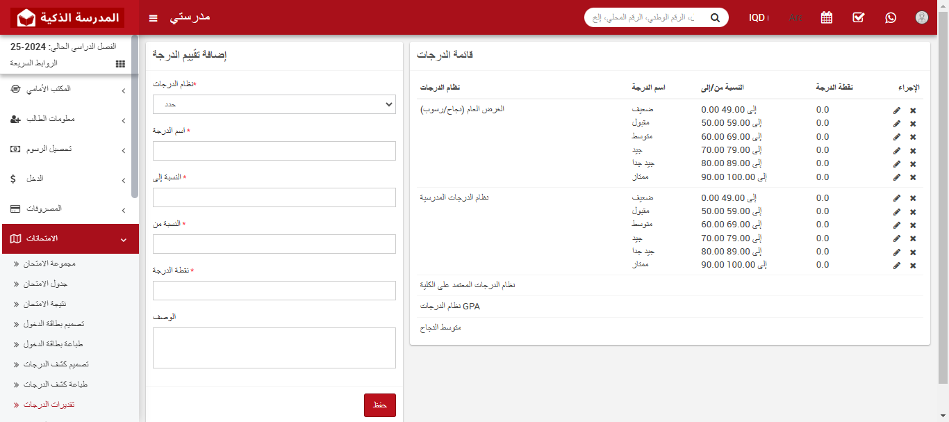Click the hamburger menu icon beside مدرستي
Viewport: 949px width, 422px height.
click(x=153, y=18)
